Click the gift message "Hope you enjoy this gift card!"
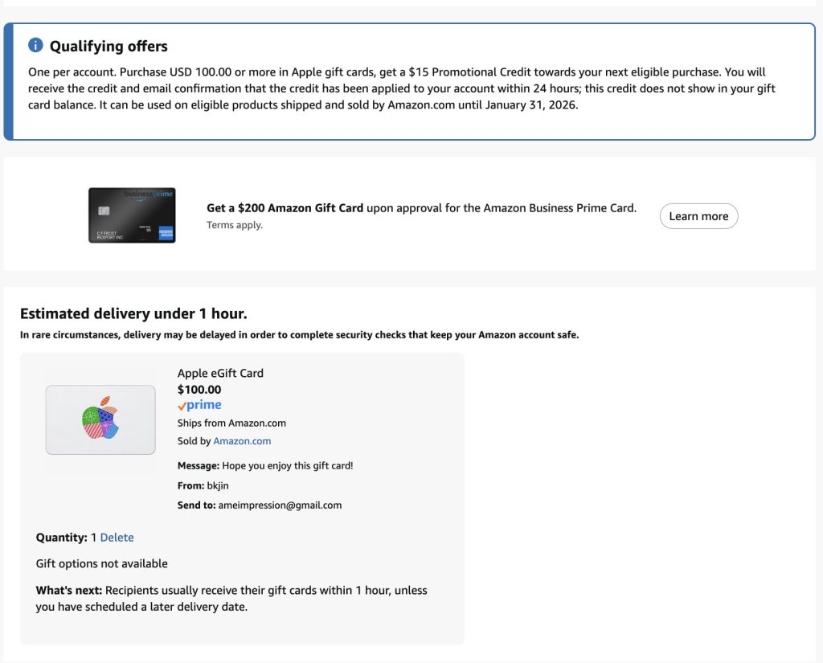This screenshot has width=823, height=663. tap(288, 465)
